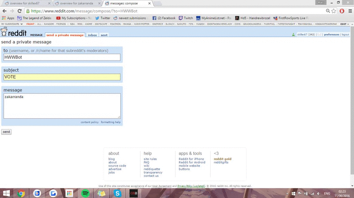Open The Legend of Zelda bookmark

coord(35,18)
